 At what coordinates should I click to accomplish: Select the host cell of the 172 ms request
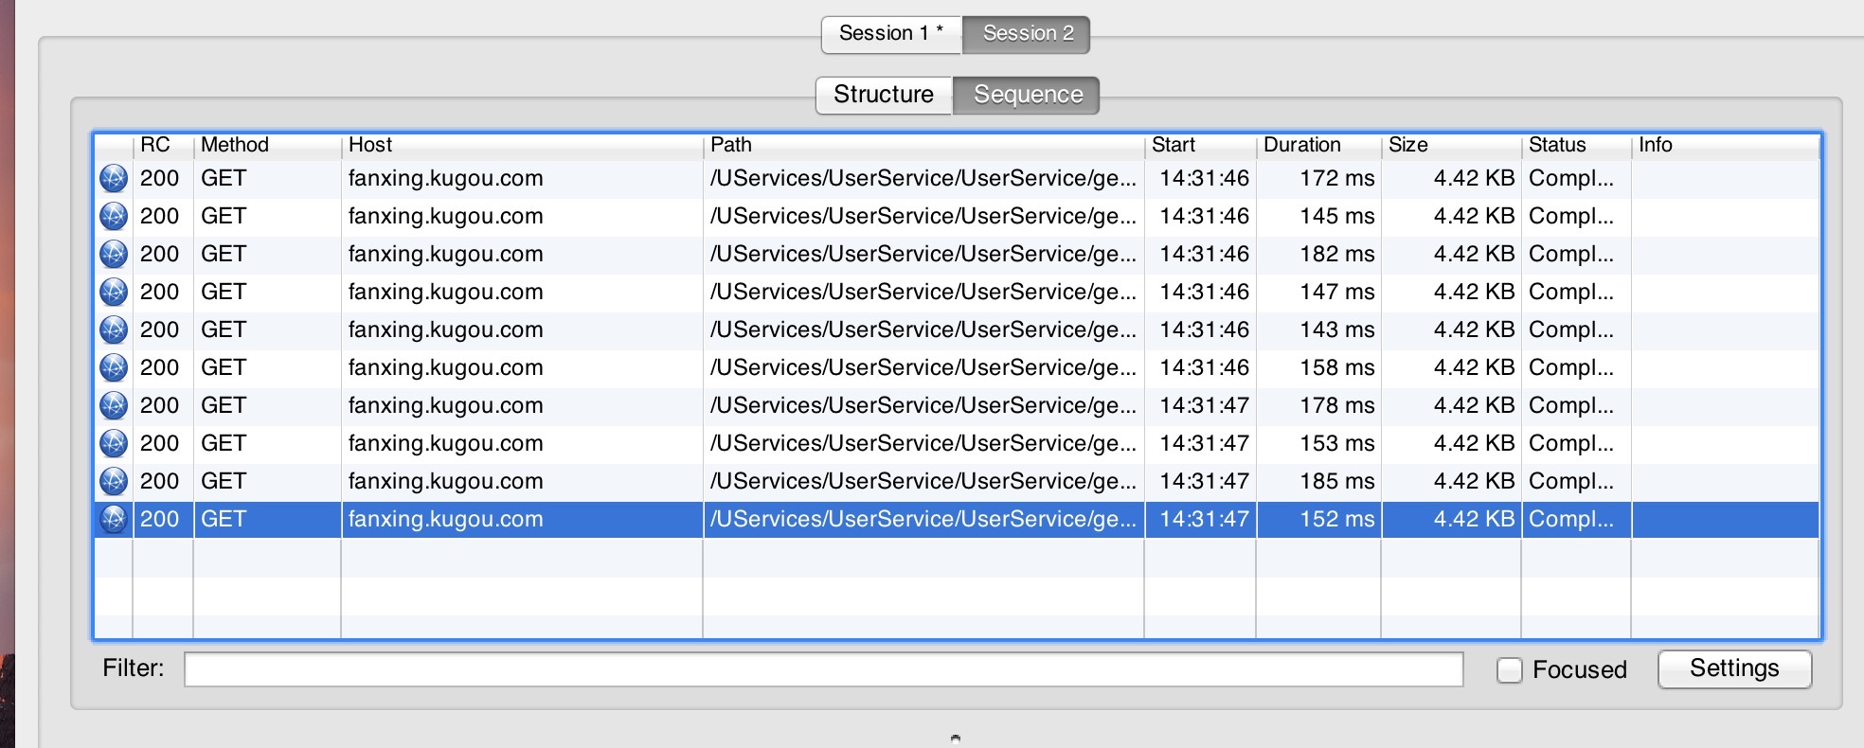[x=522, y=178]
